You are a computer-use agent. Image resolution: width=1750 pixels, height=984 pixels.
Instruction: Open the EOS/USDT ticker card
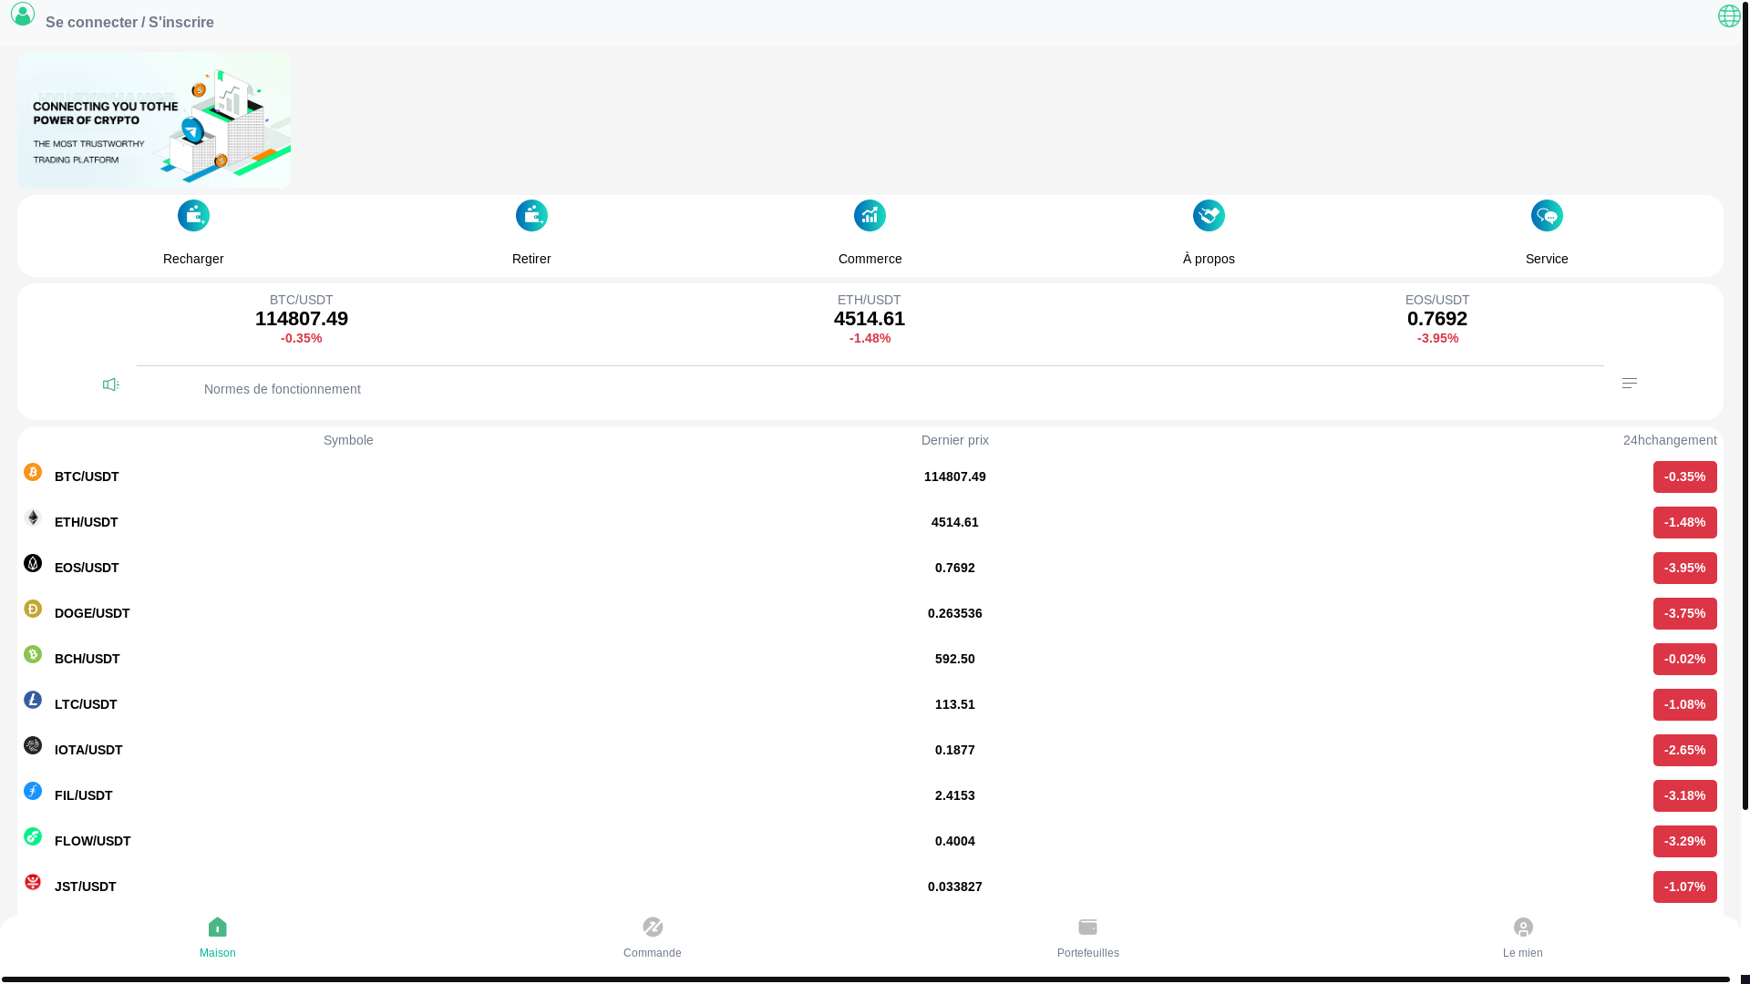(1437, 319)
